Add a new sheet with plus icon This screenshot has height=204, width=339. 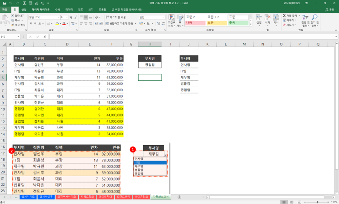pos(179,197)
